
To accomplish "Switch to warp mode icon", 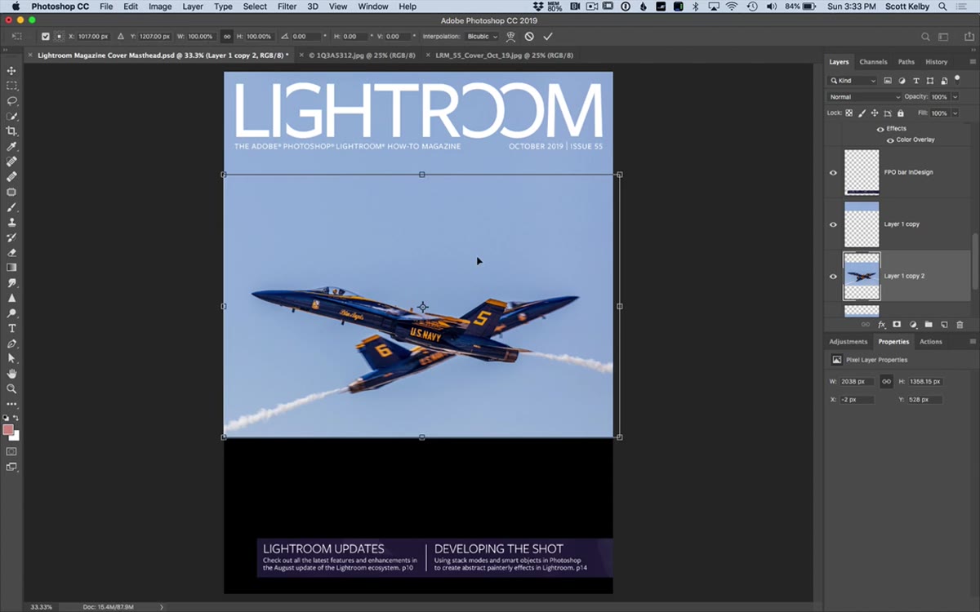I will point(510,37).
